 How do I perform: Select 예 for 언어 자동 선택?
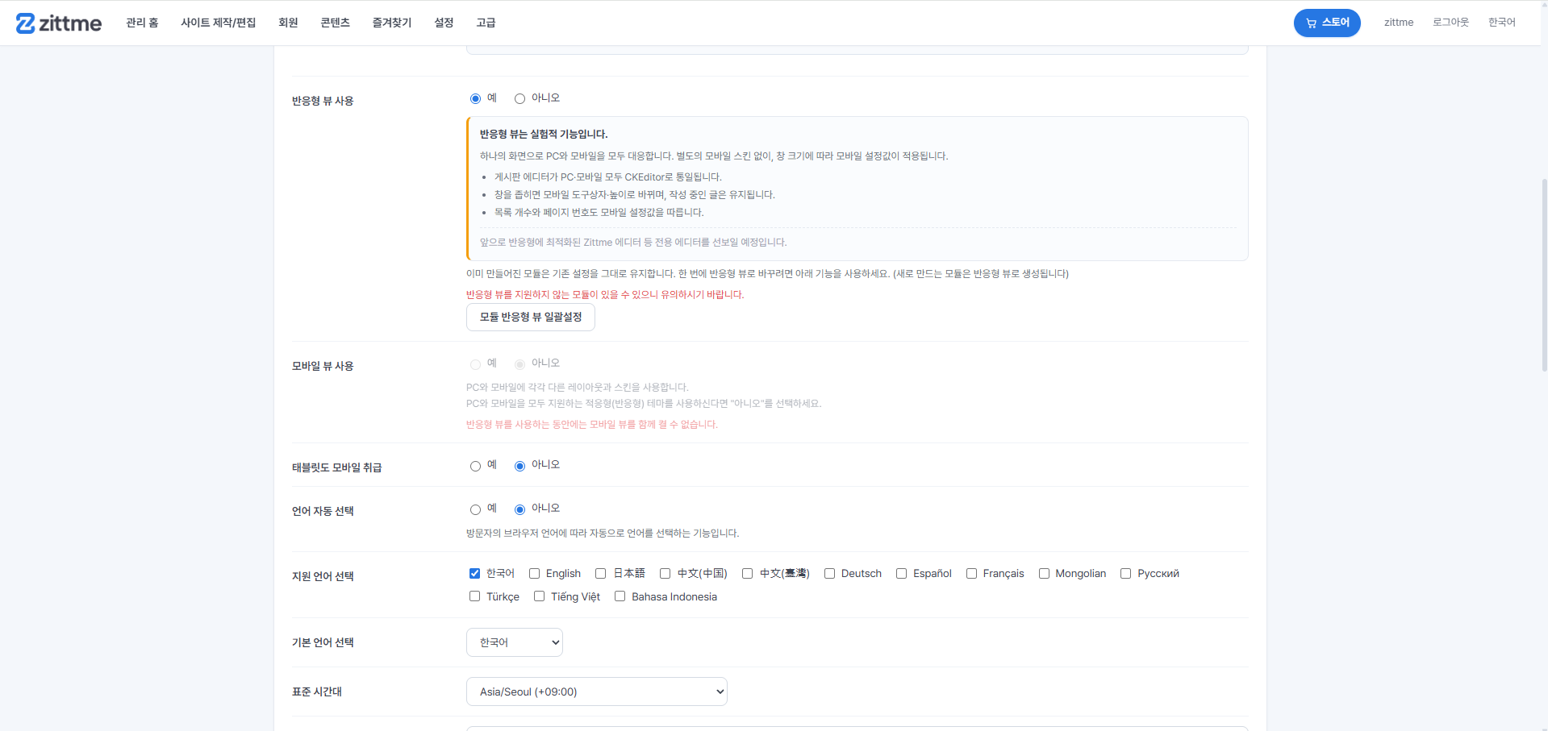tap(475, 509)
